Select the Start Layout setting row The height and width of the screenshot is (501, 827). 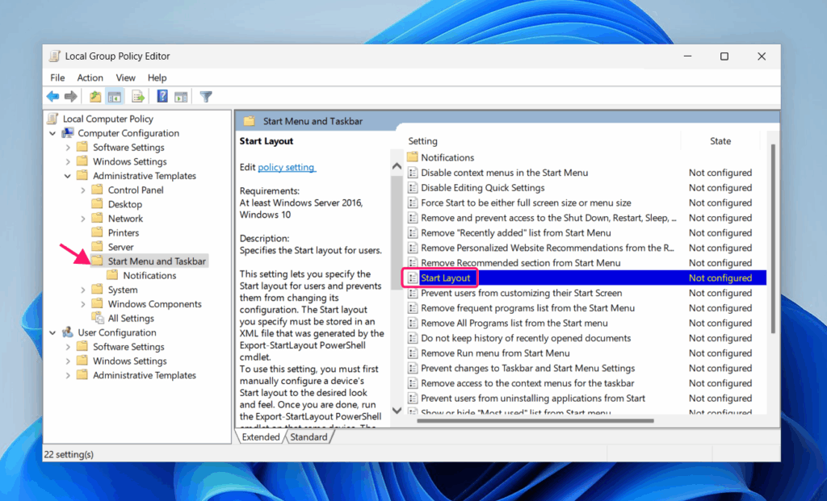click(586, 278)
